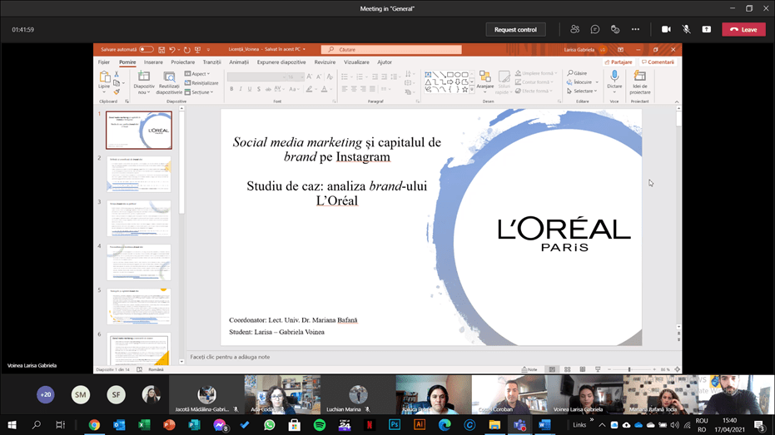Click the Aranjare icon in the ribbon
Viewport: 775px width, 435px height.
coord(484,77)
